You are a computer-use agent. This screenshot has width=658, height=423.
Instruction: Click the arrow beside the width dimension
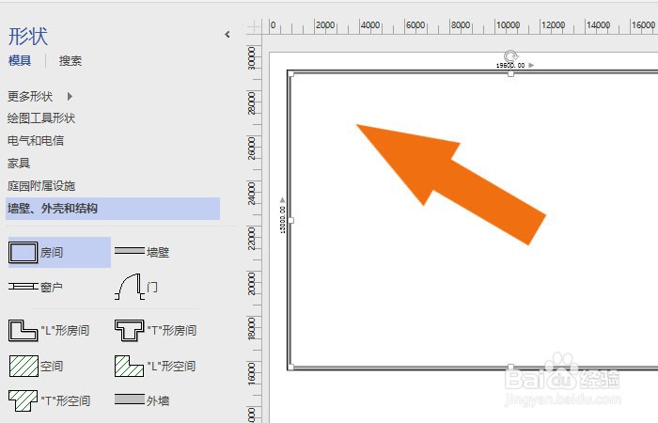[x=531, y=66]
